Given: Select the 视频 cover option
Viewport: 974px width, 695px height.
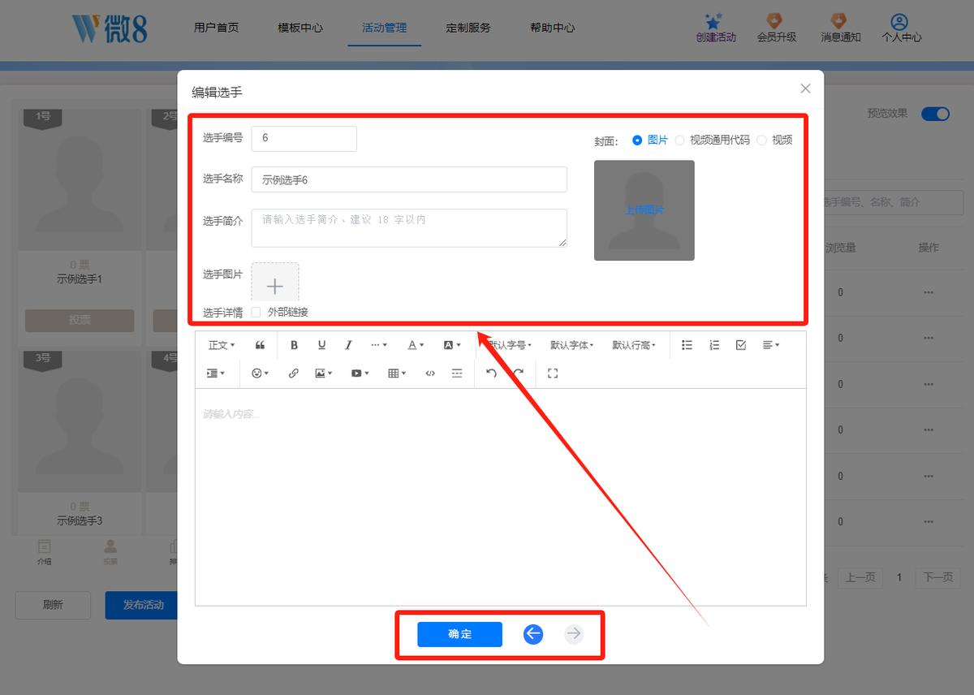Looking at the screenshot, I should tap(774, 140).
